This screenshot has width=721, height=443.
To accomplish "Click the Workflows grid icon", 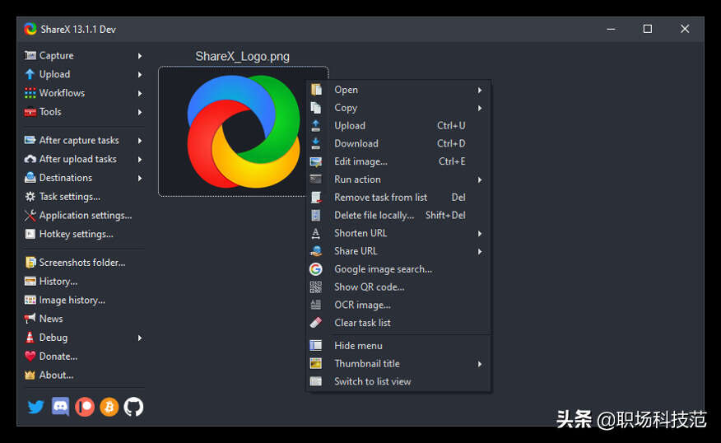I will click(x=30, y=93).
